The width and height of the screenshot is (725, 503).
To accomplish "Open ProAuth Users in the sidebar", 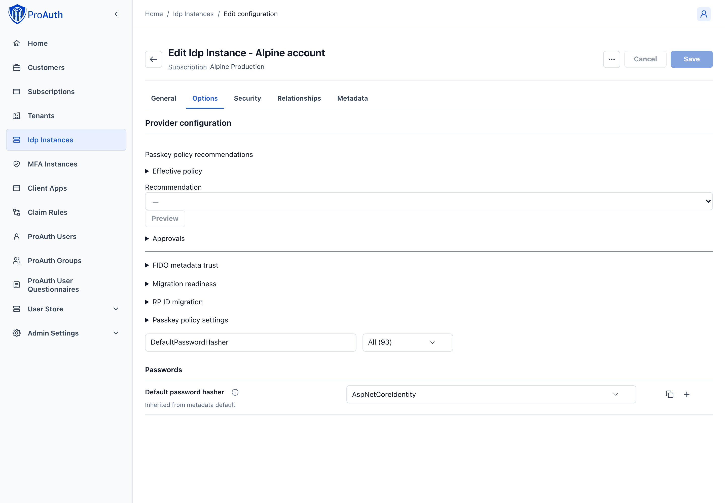I will (x=66, y=236).
